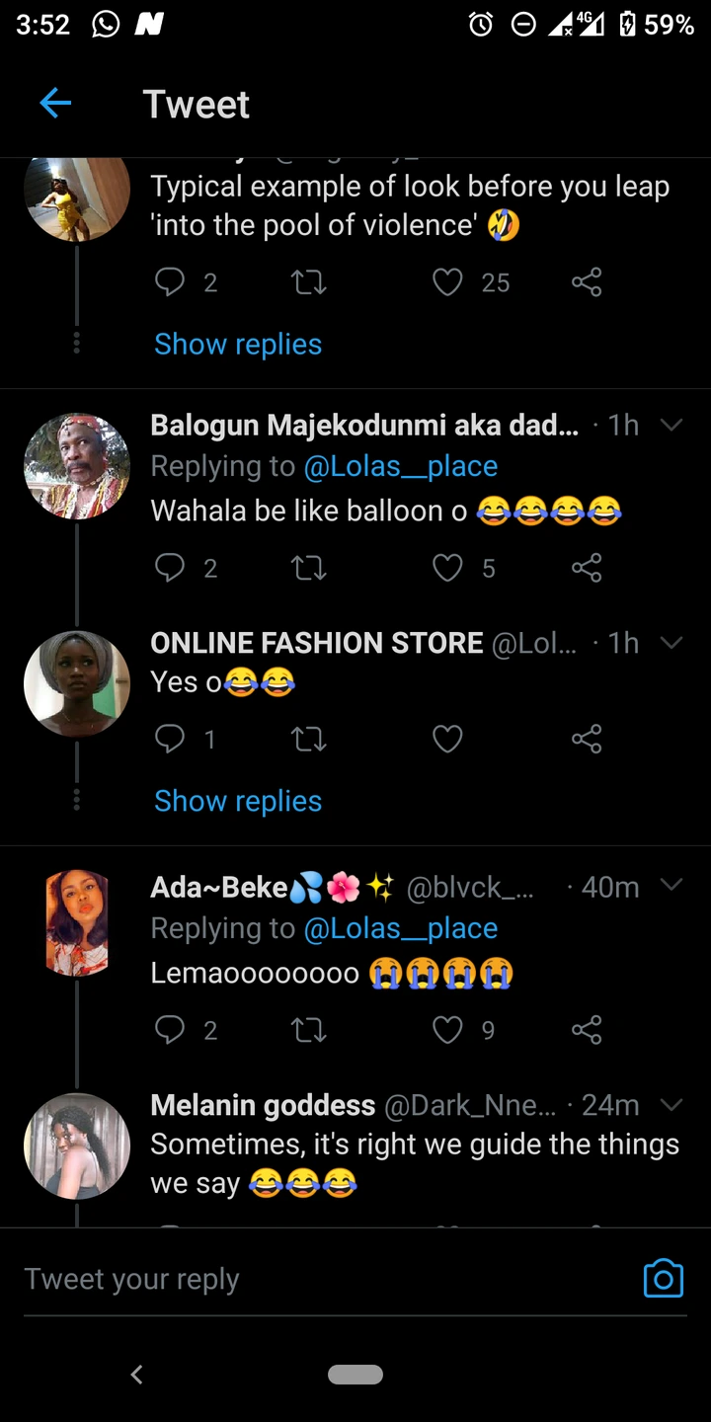
Task: Expand options chevron on Melanin goddess tweet
Action: point(671,1104)
